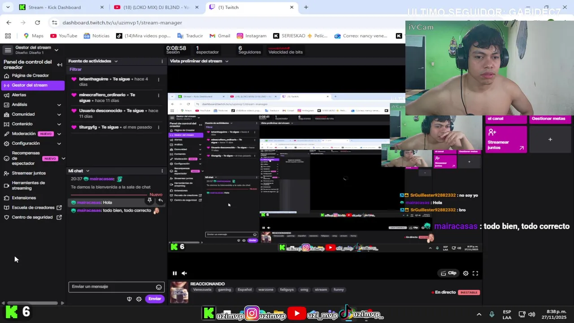This screenshot has height=323, width=574.
Task: Open the taskbar volume control
Action: point(532,314)
